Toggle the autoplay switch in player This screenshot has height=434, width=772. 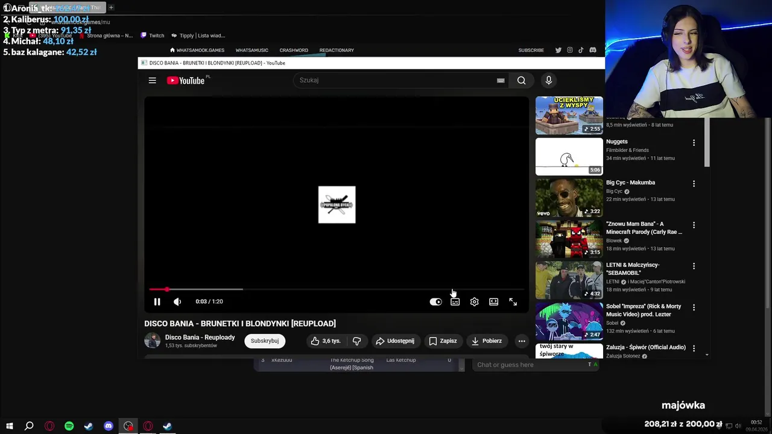[435, 301]
